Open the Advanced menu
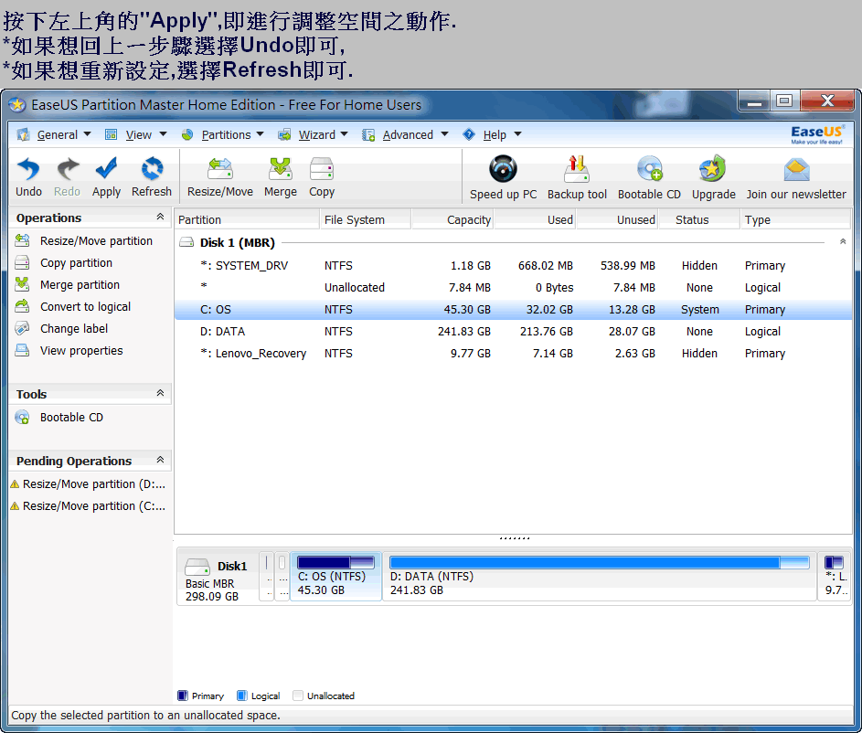862x733 pixels. (408, 134)
